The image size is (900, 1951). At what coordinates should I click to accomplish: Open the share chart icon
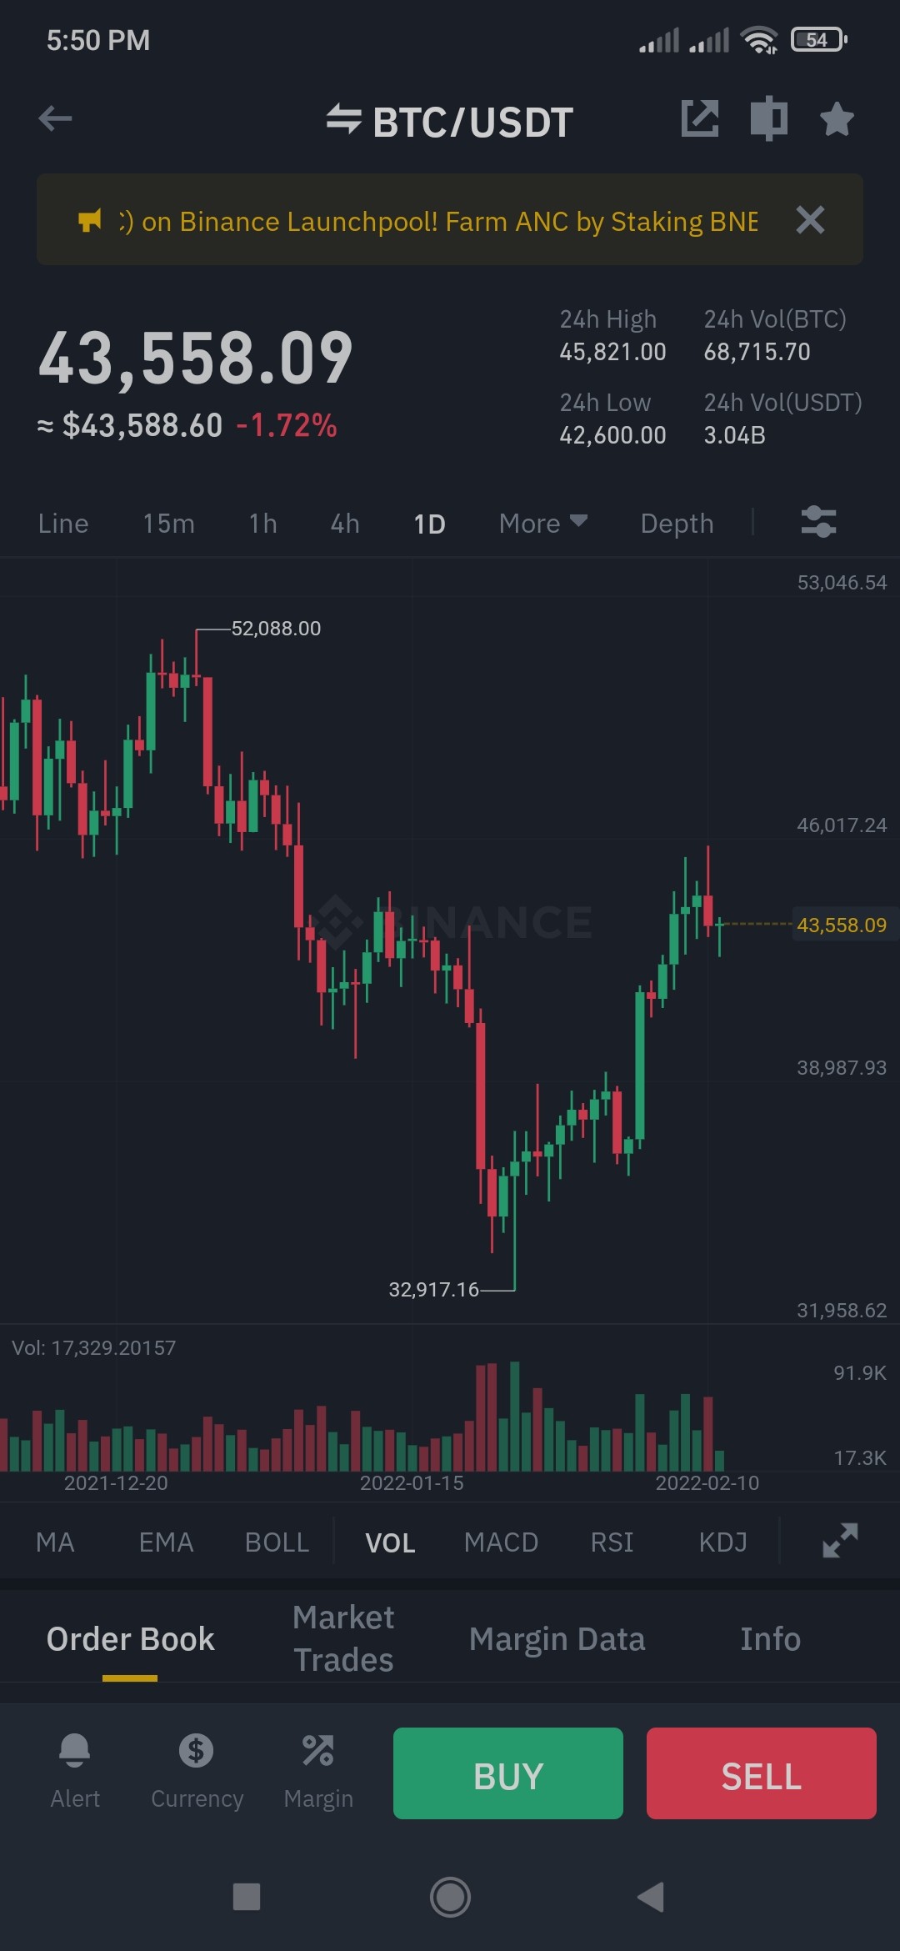click(700, 118)
